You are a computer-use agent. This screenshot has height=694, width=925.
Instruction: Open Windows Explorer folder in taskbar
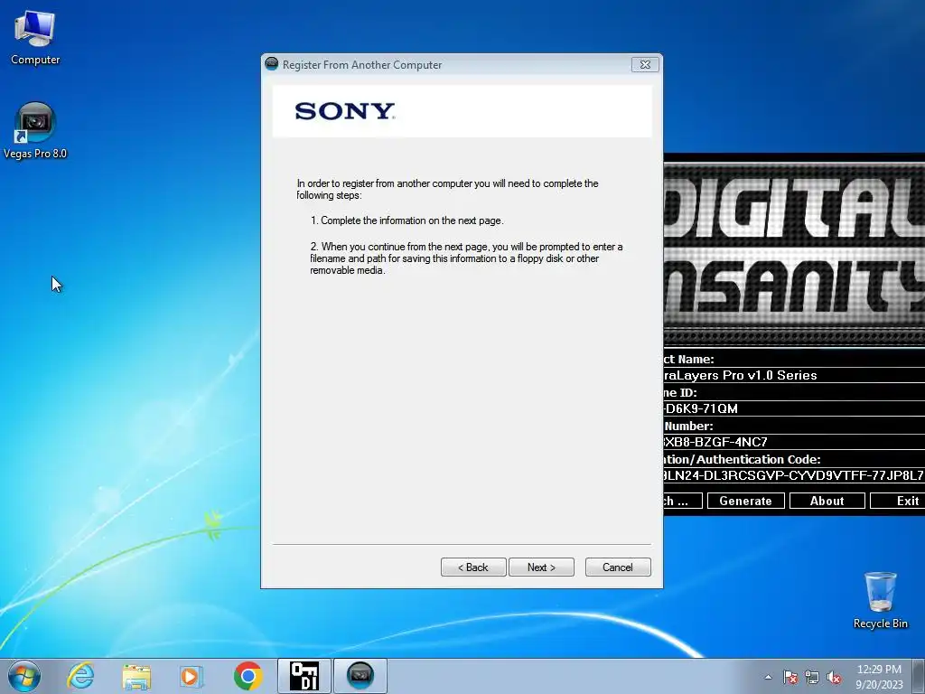pyautogui.click(x=136, y=676)
